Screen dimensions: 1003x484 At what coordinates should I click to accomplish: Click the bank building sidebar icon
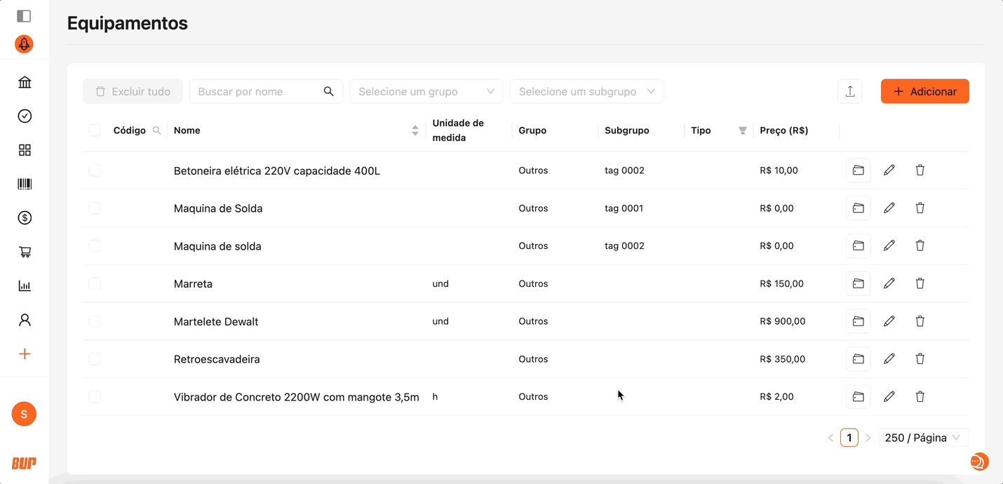(x=25, y=83)
